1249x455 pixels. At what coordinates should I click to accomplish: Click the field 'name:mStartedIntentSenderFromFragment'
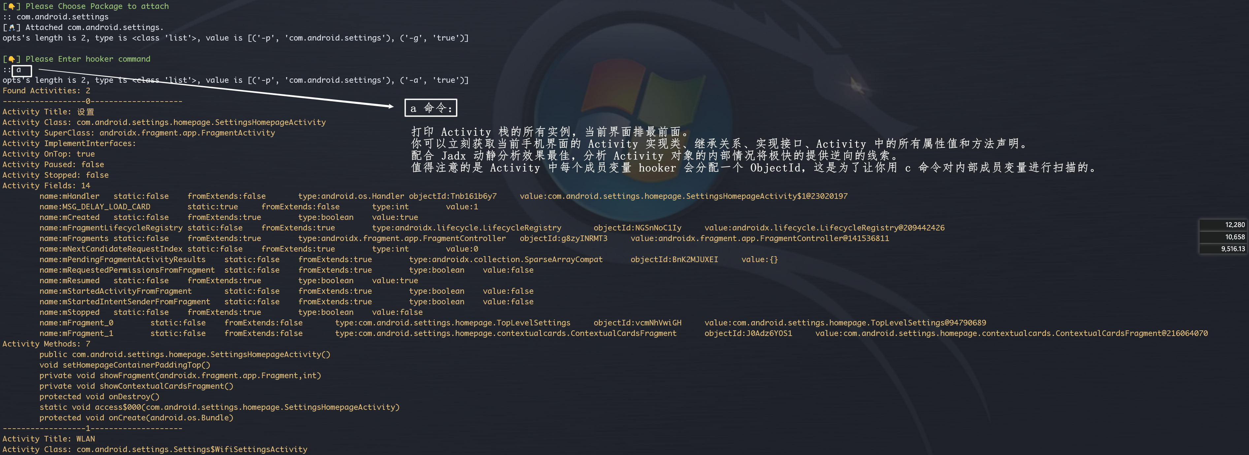click(x=125, y=302)
